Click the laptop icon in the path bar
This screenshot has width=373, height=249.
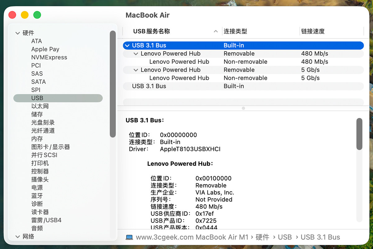(x=129, y=237)
